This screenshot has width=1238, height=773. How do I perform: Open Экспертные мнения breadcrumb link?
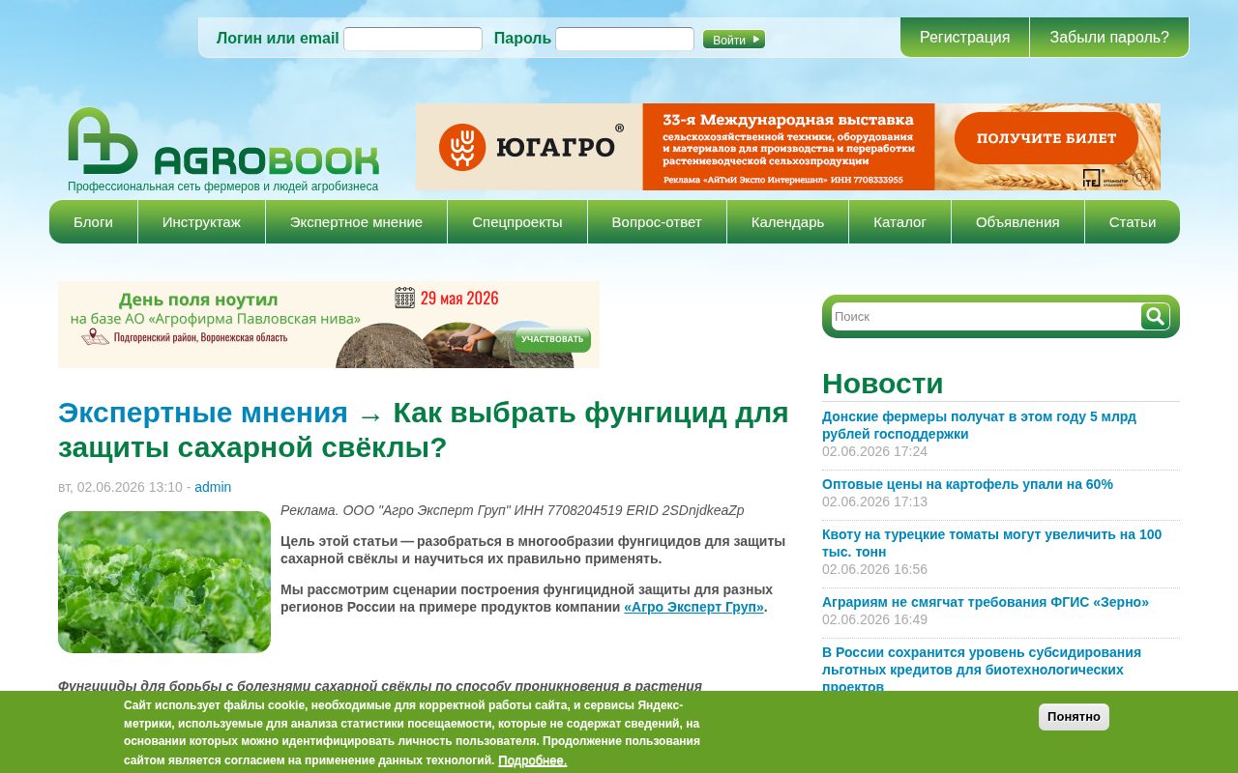[203, 413]
